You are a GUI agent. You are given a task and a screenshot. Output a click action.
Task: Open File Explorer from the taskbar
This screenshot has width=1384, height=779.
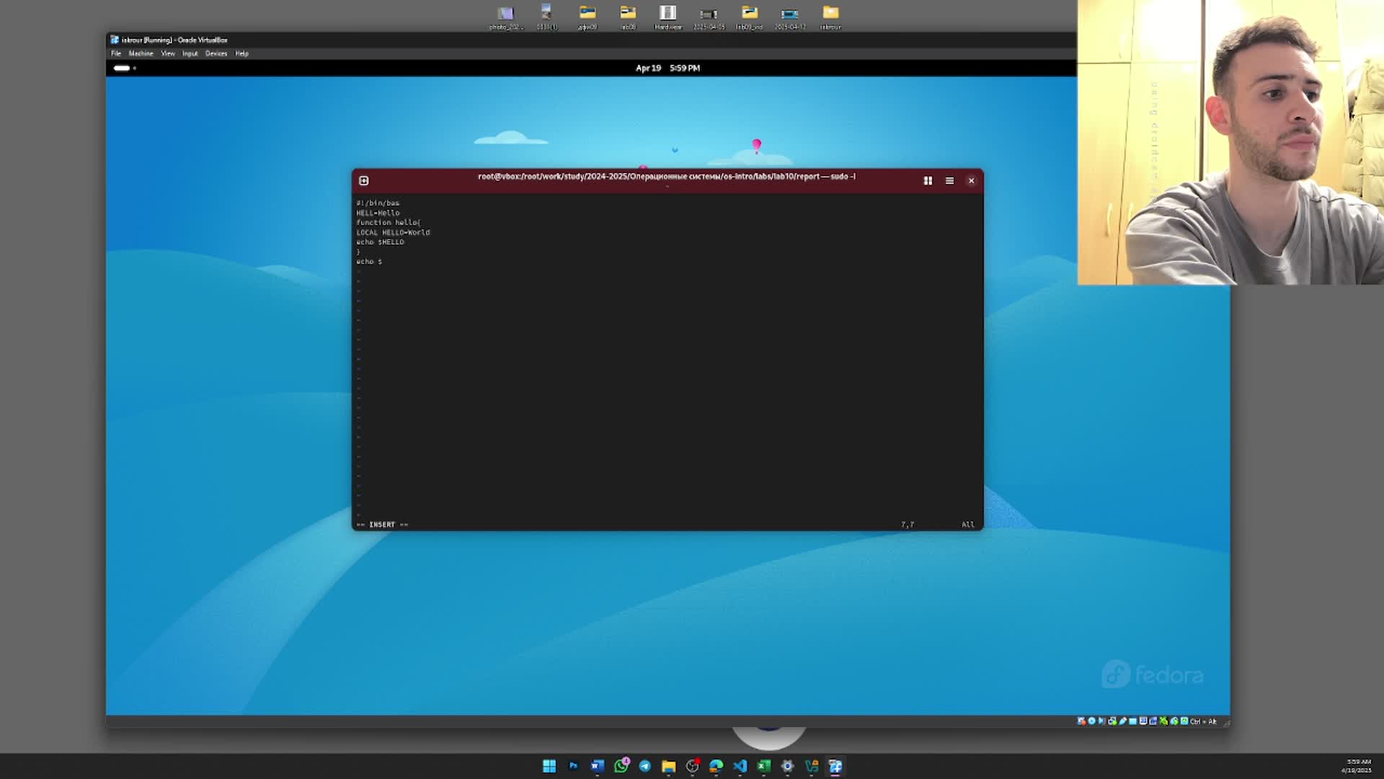click(x=669, y=766)
